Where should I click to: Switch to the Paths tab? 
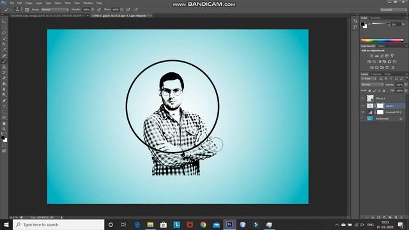pos(388,74)
